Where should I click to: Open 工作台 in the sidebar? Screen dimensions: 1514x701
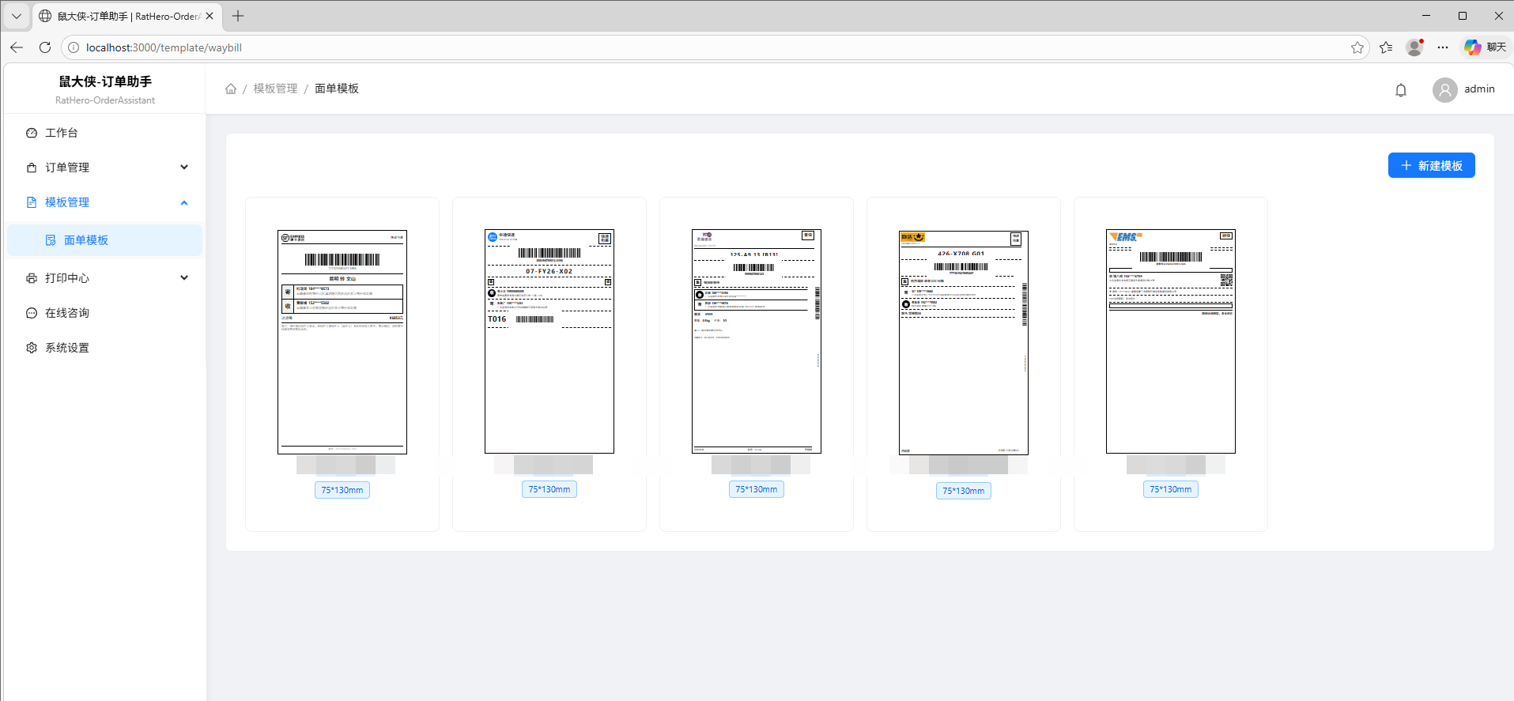(x=62, y=133)
